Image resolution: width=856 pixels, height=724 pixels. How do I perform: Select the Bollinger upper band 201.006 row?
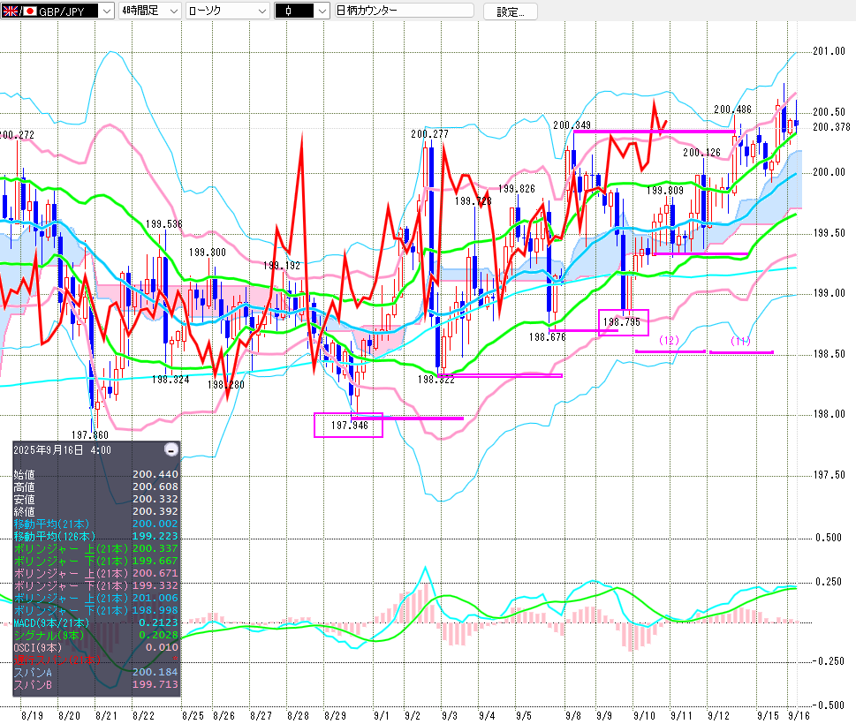coord(96,598)
